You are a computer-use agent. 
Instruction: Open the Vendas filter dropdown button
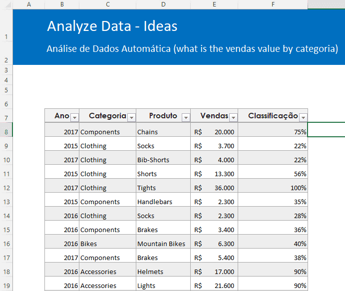[x=233, y=117]
